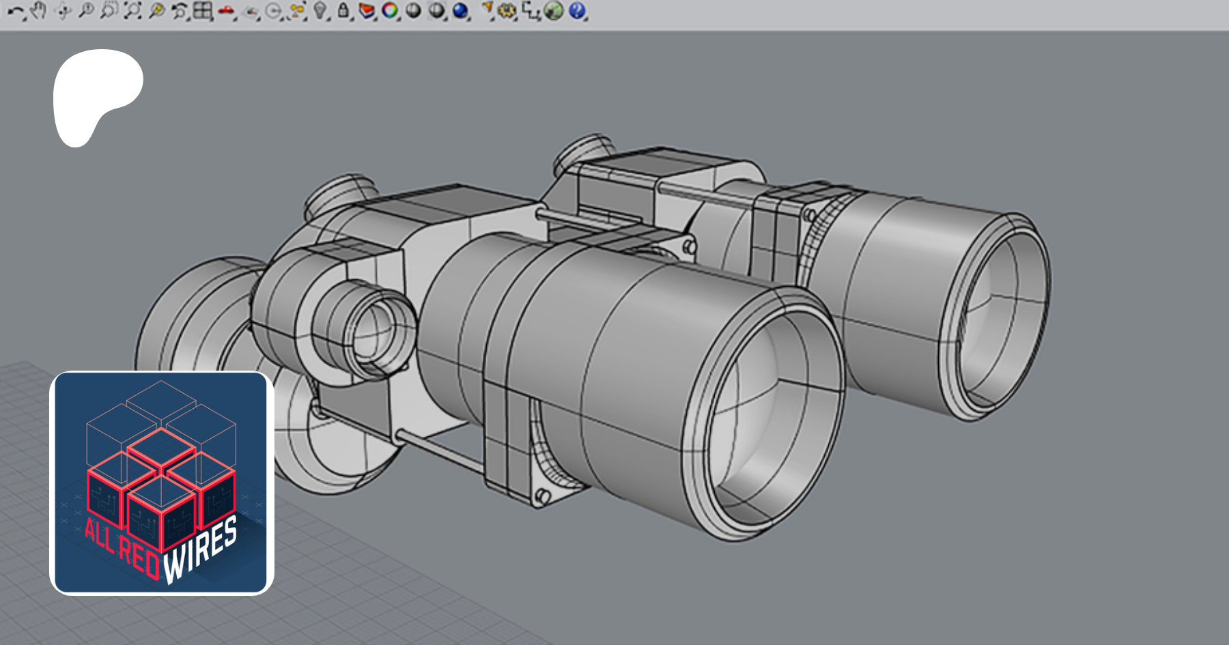
Task: Open the gear options icon
Action: point(506,11)
